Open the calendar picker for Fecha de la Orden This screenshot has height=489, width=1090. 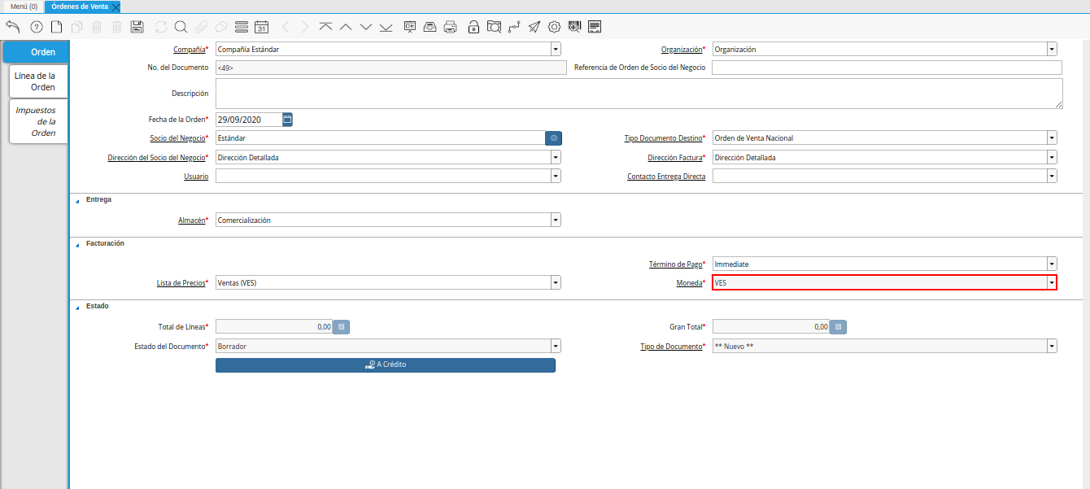coord(287,120)
